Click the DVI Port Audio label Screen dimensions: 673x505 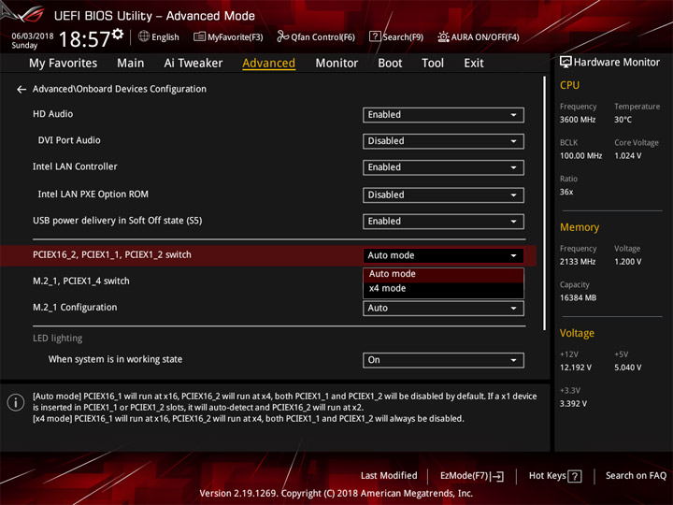(x=69, y=140)
